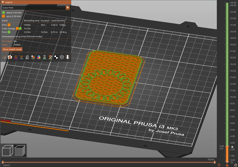Screen dimensions: 238x167
Task: Click the 'Used filament' column header
Action: (x=58, y=21)
